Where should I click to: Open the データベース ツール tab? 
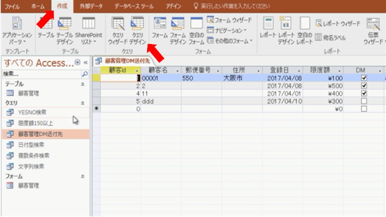click(134, 6)
